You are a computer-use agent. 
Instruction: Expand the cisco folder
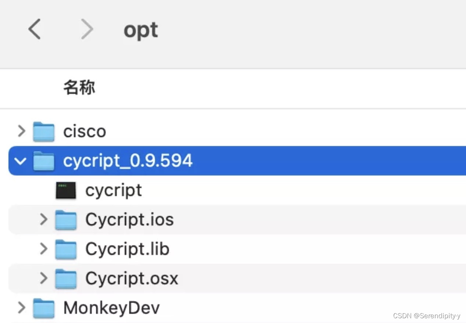(22, 131)
